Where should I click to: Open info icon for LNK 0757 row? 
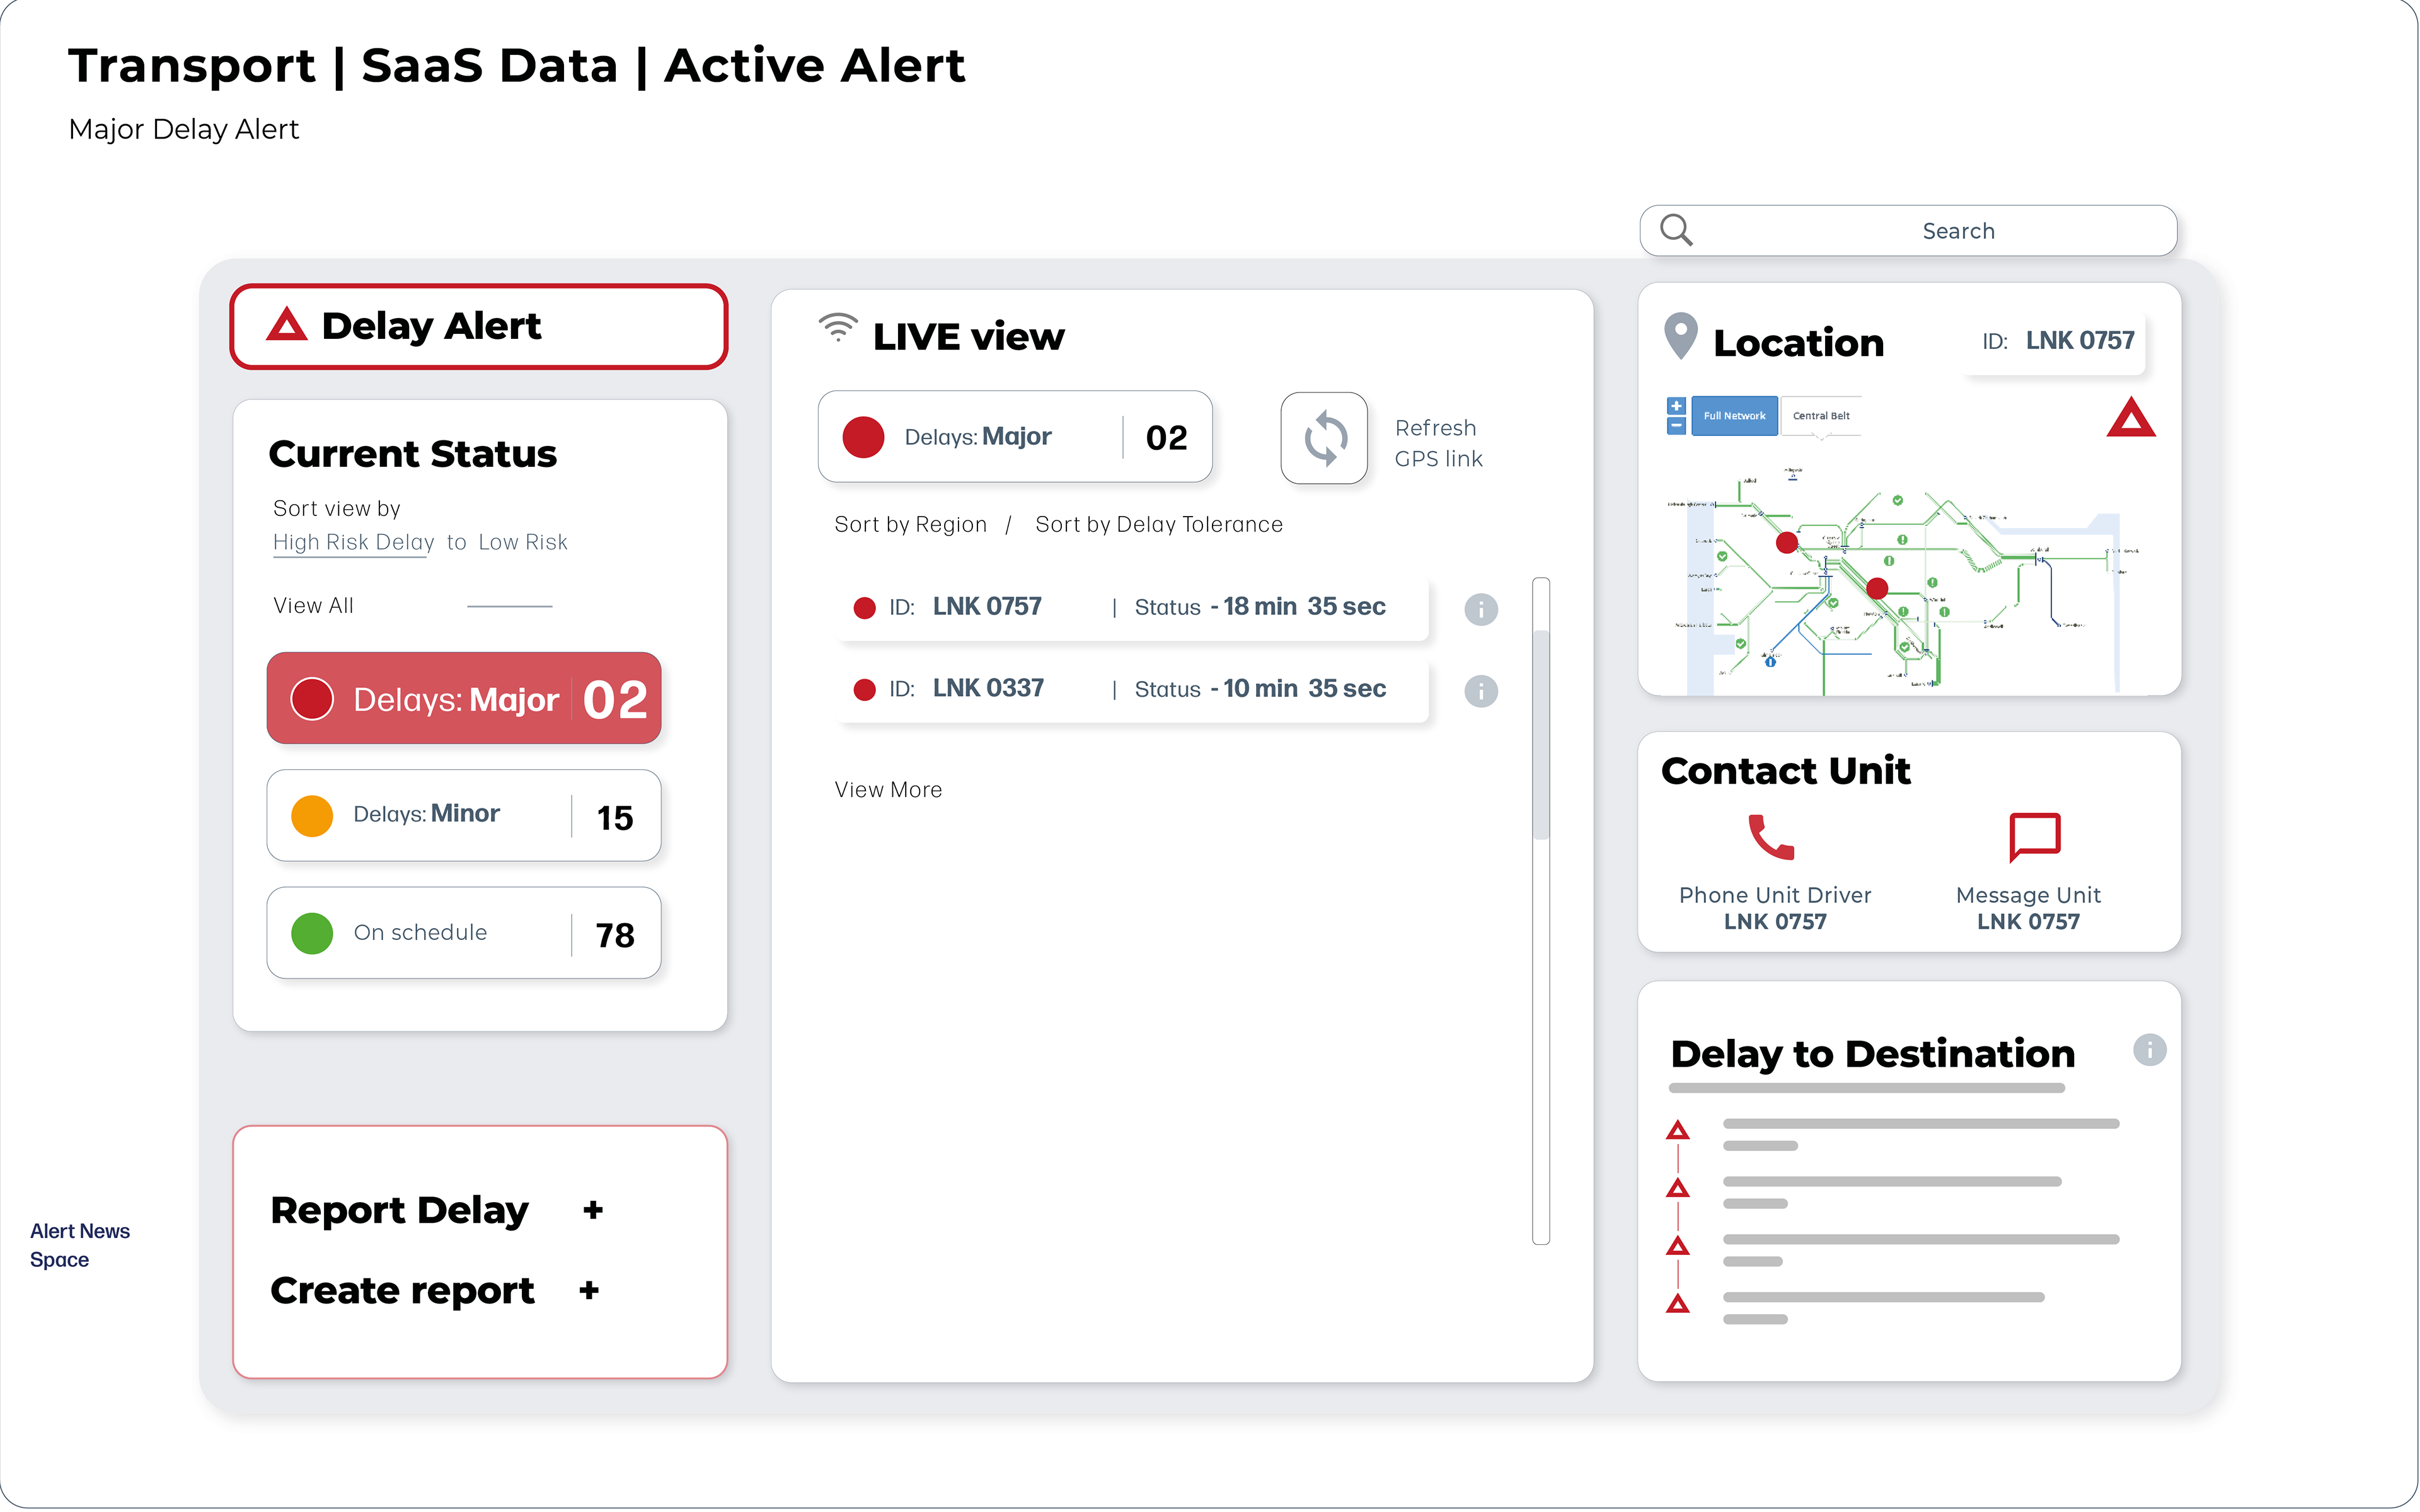[1480, 609]
